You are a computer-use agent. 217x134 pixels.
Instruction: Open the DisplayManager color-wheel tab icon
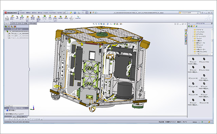[x=15, y=26]
